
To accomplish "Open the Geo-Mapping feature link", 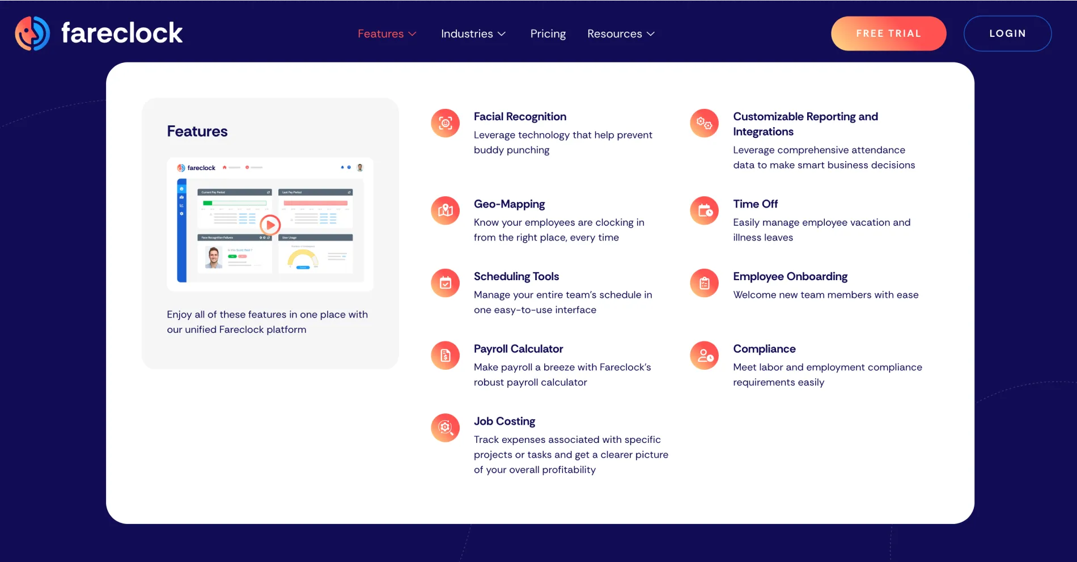I will (510, 204).
